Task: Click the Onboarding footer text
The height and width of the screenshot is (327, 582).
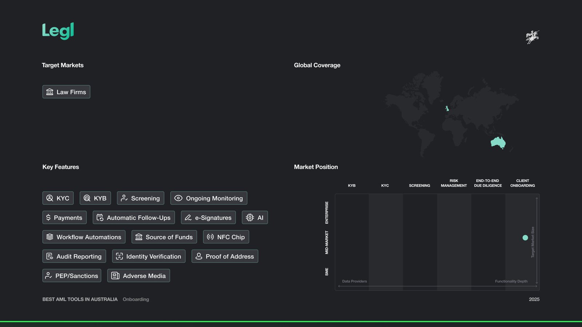Action: (136, 299)
